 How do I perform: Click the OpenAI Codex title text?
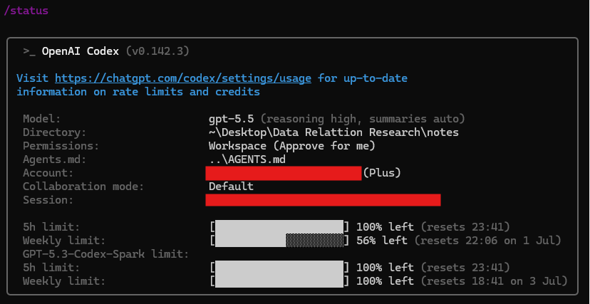80,51
